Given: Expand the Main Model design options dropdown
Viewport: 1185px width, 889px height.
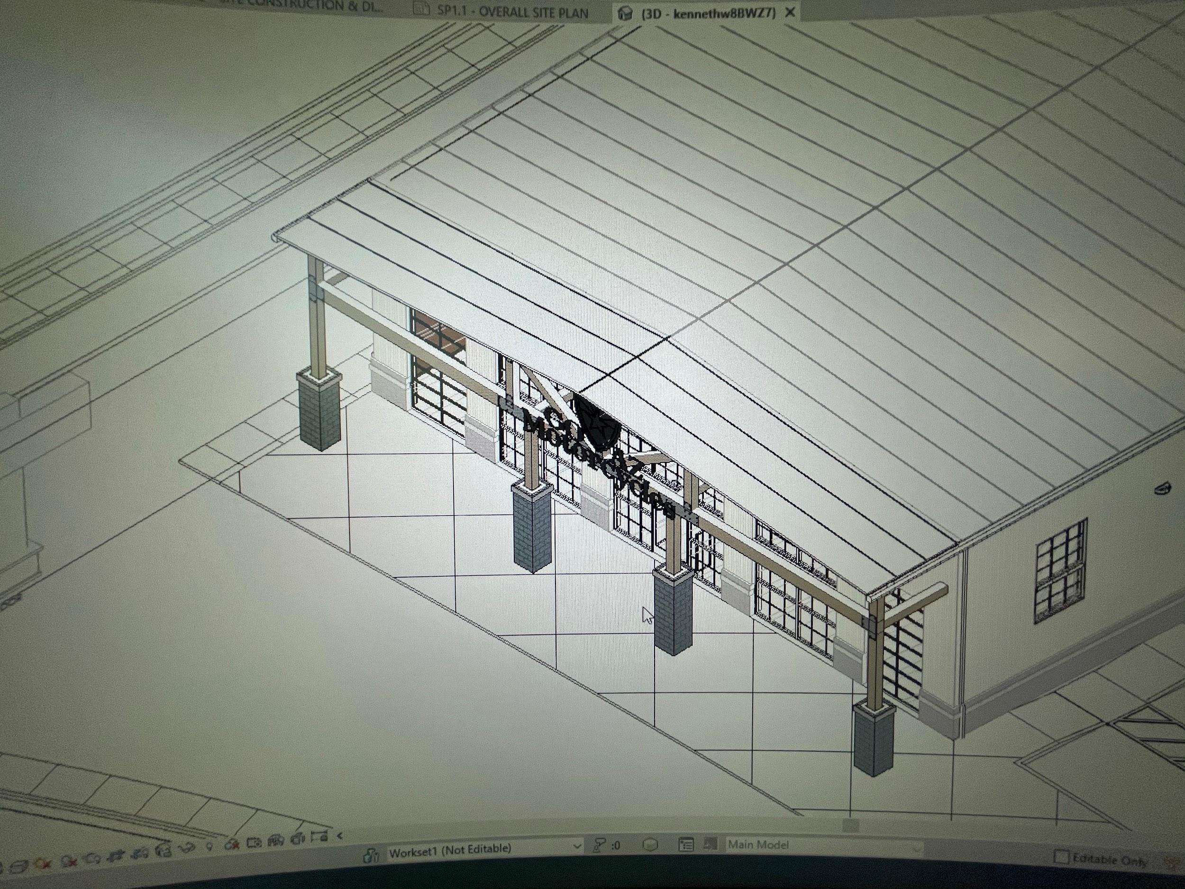Looking at the screenshot, I should [x=917, y=850].
